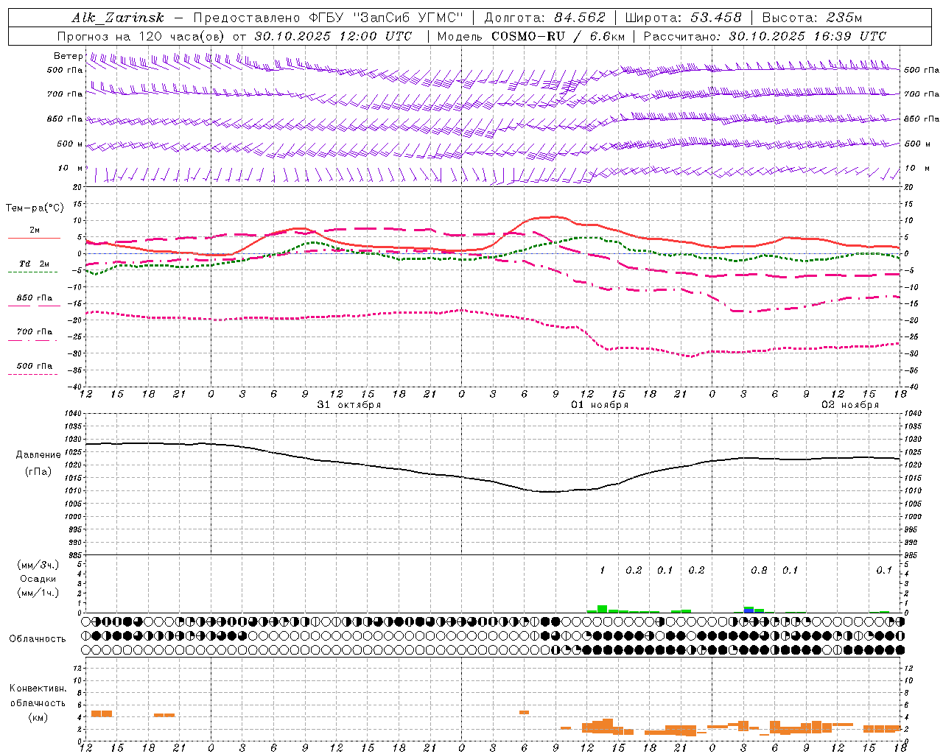Image resolution: width=943 pixels, height=754 pixels.
Task: Click the tallest green precipitation bar on 01 ноября
Action: pos(602,609)
